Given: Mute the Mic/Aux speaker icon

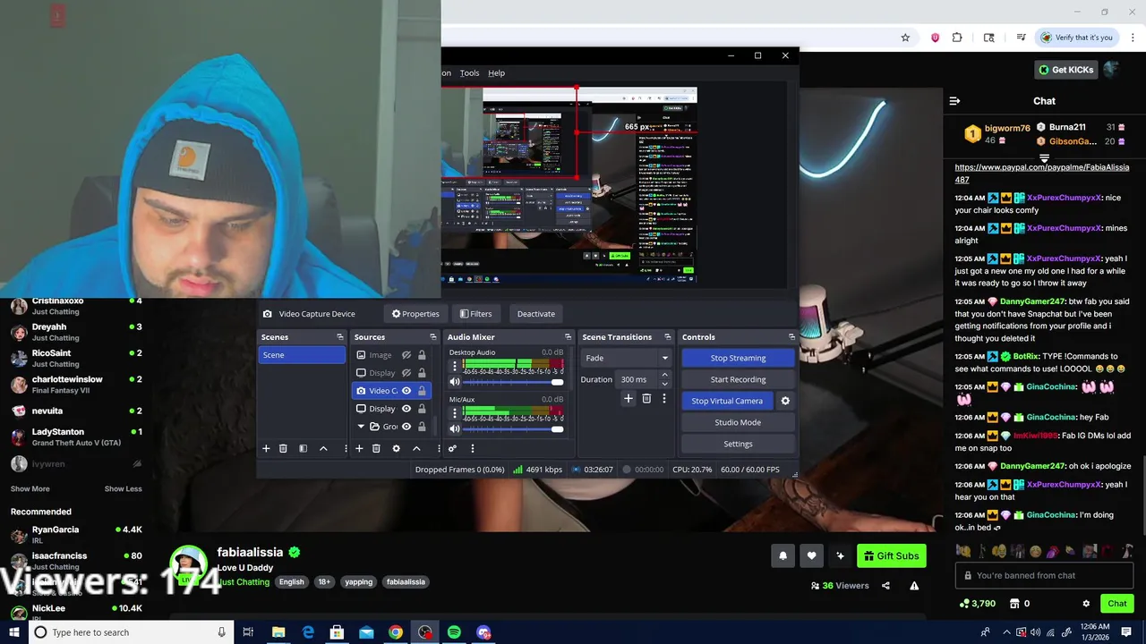Looking at the screenshot, I should (x=454, y=428).
